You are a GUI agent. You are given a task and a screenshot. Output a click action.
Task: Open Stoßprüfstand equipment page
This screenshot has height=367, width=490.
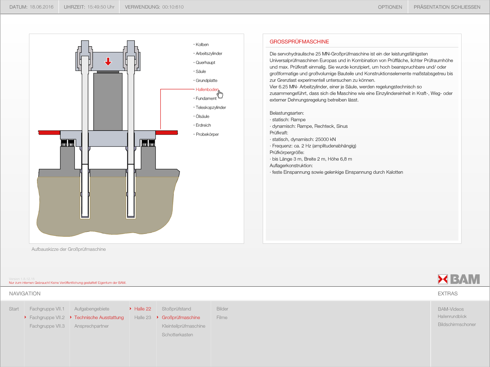coord(176,309)
